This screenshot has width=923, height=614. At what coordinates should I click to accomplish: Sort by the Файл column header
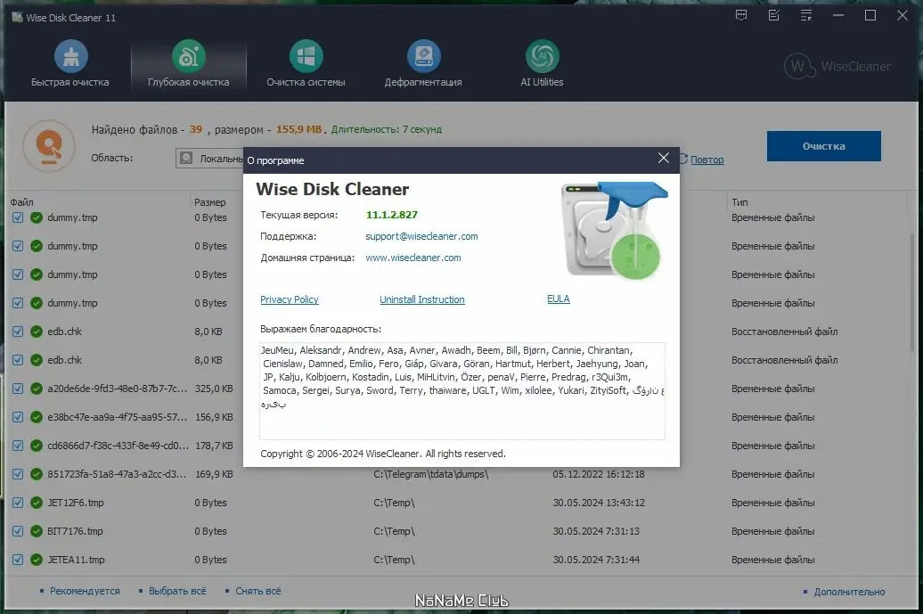21,202
